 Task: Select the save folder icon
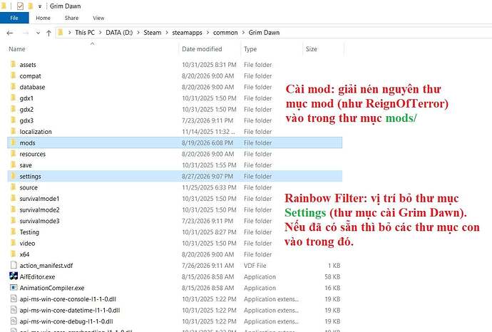[13, 165]
